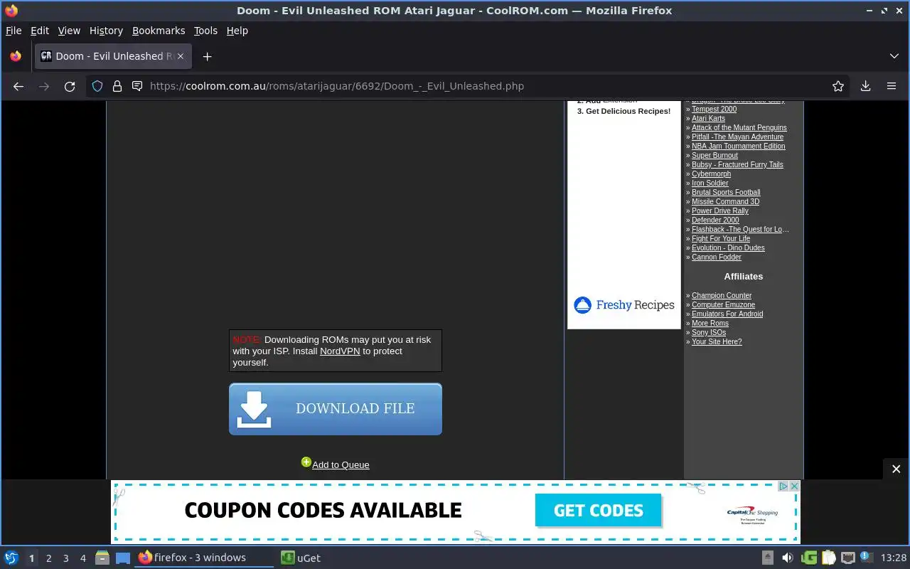Open the History menu
Image resolution: width=910 pixels, height=569 pixels.
tap(106, 31)
